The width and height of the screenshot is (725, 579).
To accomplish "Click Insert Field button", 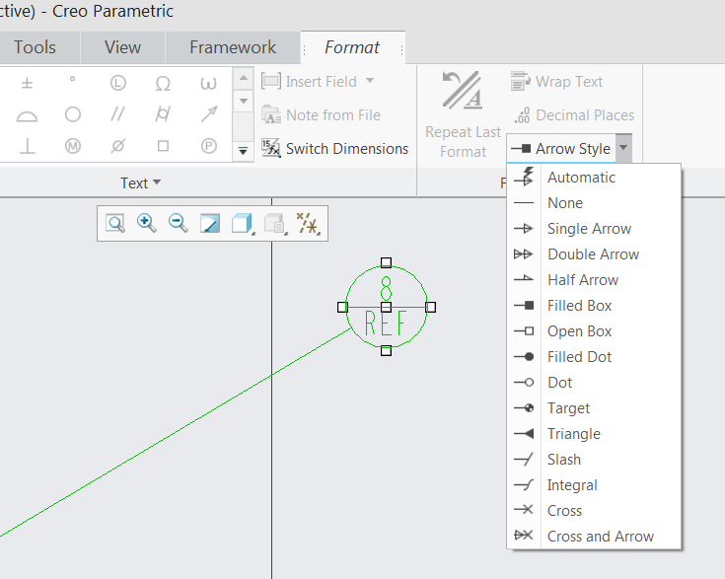I will click(309, 82).
